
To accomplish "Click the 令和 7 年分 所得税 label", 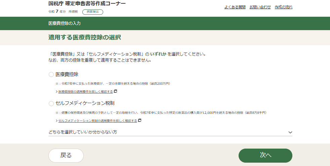I will (x=63, y=11).
